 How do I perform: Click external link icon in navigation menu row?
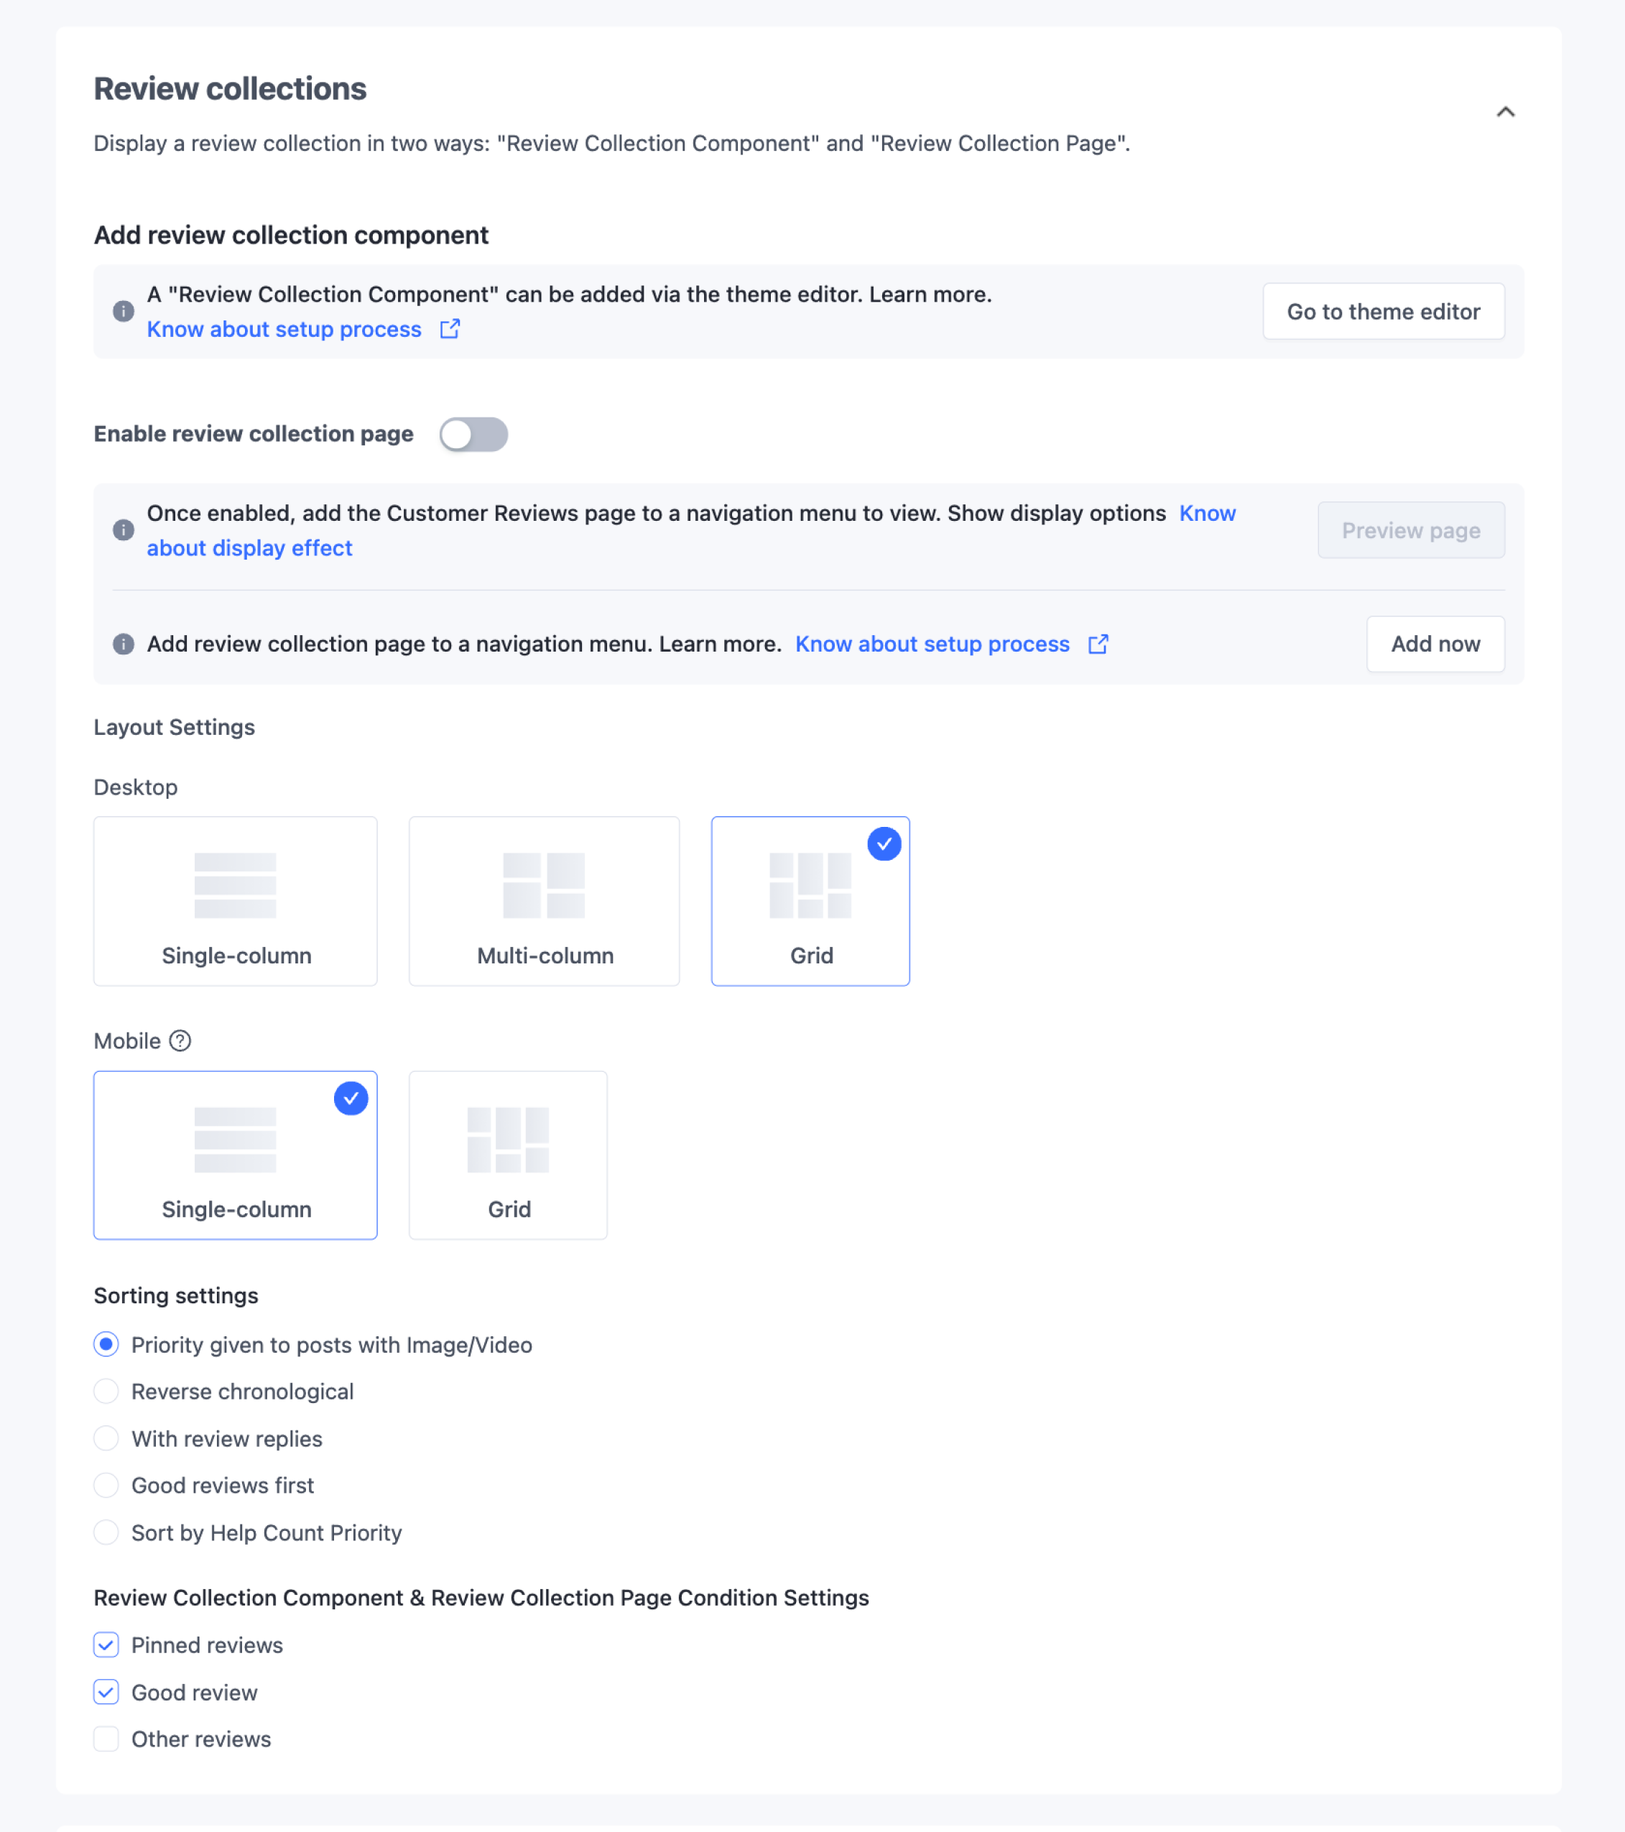pyautogui.click(x=1098, y=644)
